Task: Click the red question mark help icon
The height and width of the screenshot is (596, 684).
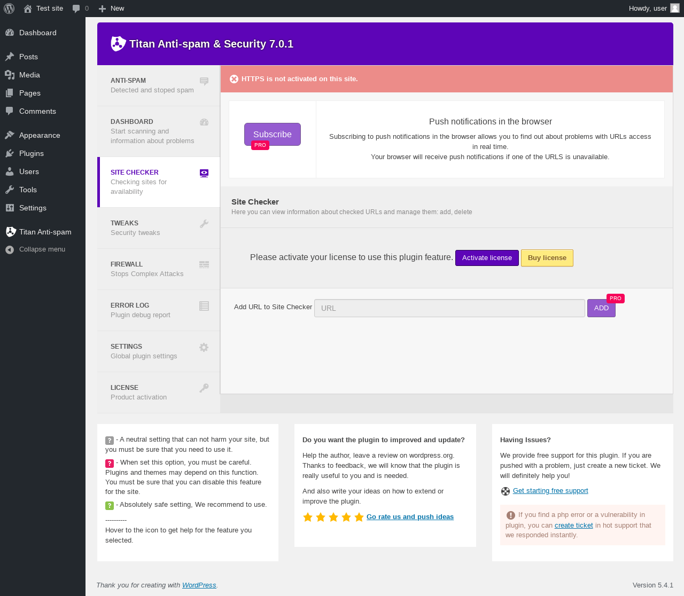Action: (110, 463)
